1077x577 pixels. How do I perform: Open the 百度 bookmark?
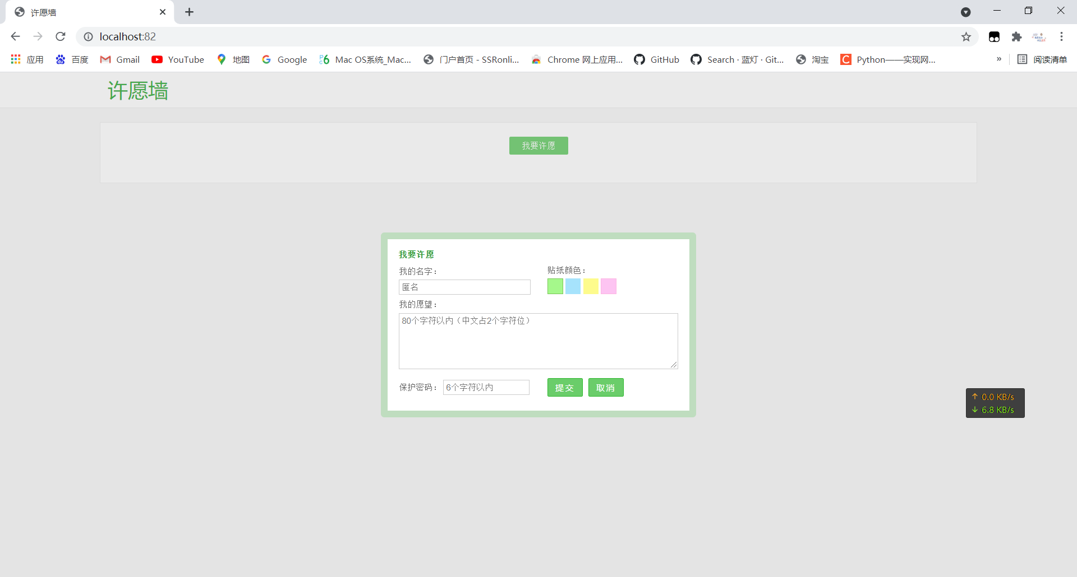click(72, 59)
